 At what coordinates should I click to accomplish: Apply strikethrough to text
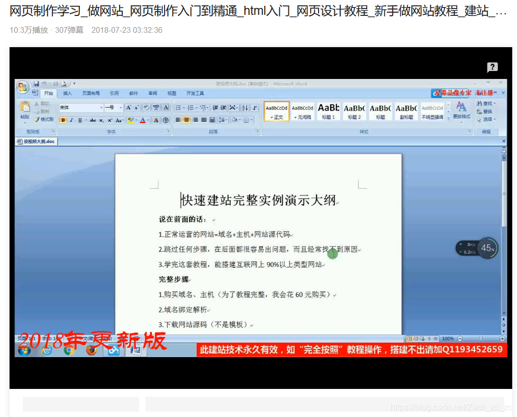[92, 120]
